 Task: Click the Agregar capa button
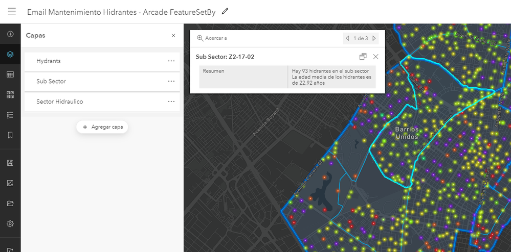(x=102, y=127)
